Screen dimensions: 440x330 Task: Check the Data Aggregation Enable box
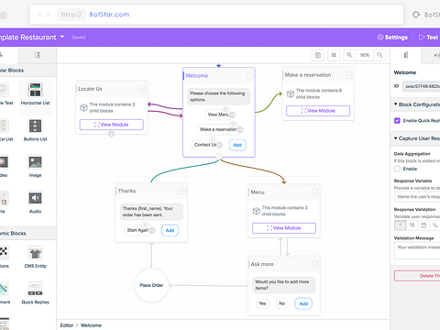pos(397,169)
